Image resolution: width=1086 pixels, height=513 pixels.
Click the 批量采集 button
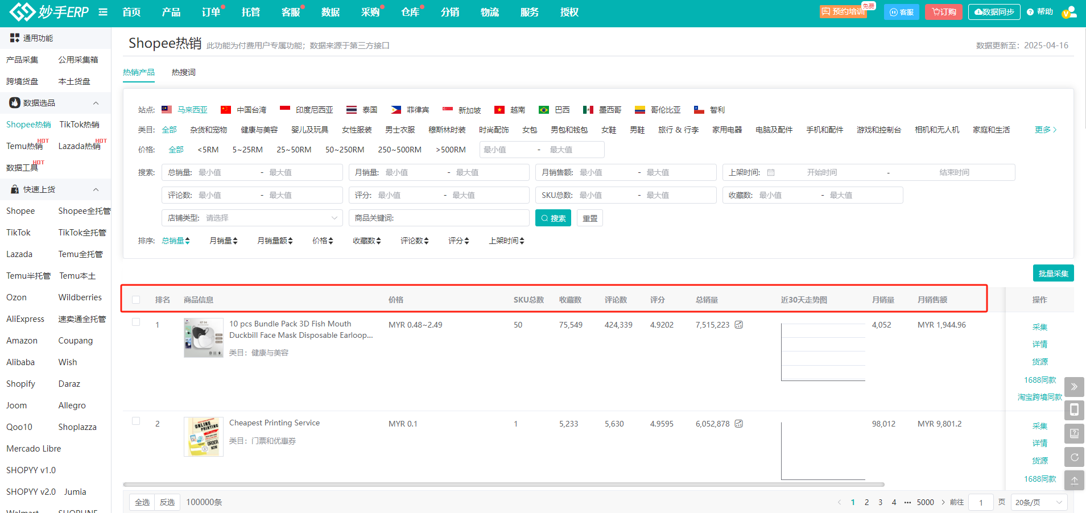tap(1054, 273)
